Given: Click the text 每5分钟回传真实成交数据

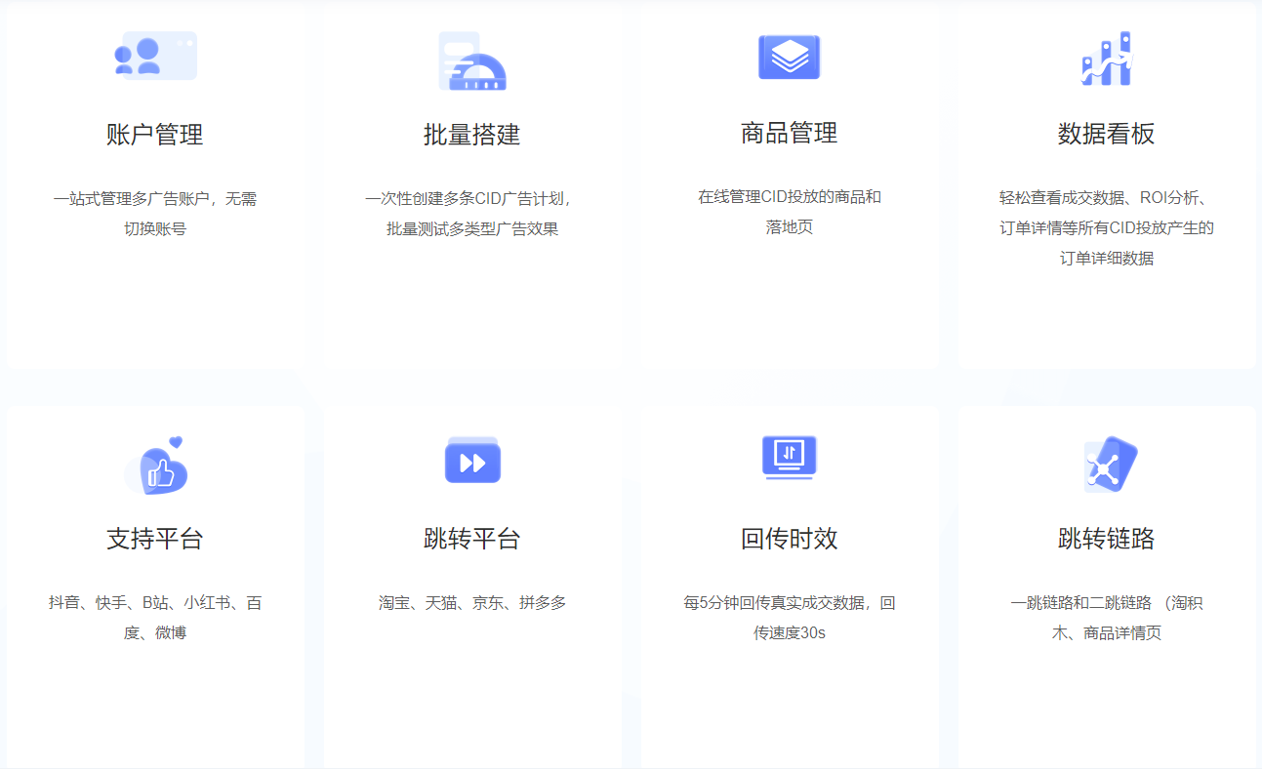Looking at the screenshot, I should point(774,603).
